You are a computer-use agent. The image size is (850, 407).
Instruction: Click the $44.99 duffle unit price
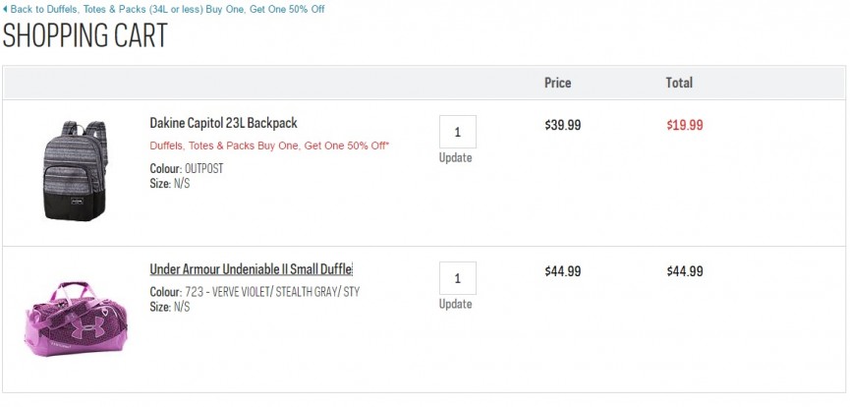coord(563,271)
